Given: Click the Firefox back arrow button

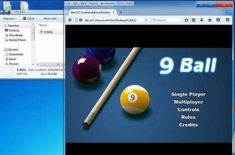Looking at the screenshot, I should 70,20.
